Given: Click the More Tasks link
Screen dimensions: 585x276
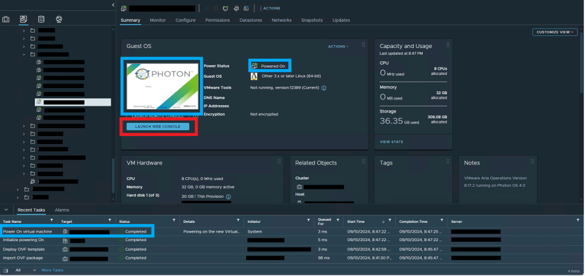Looking at the screenshot, I should 53,270.
